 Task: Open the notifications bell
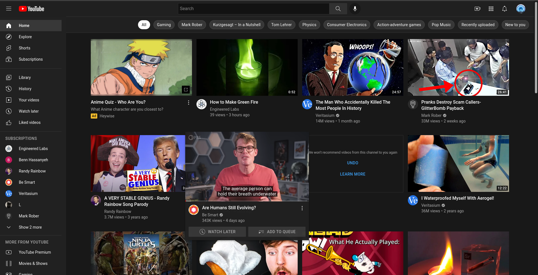click(504, 9)
